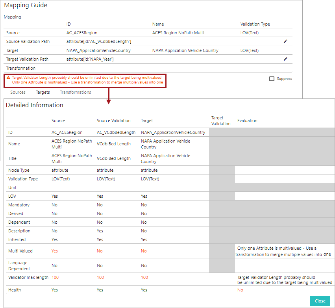Select the AC_ACESRegion source ID in Mapping
This screenshot has width=335, height=308.
click(x=82, y=33)
